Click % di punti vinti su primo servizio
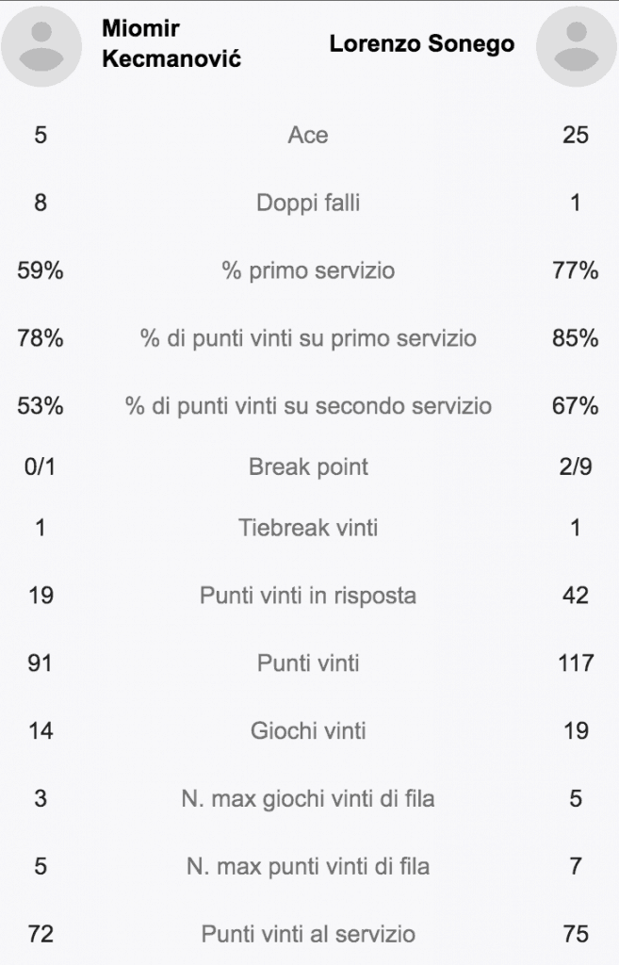 [x=308, y=338]
